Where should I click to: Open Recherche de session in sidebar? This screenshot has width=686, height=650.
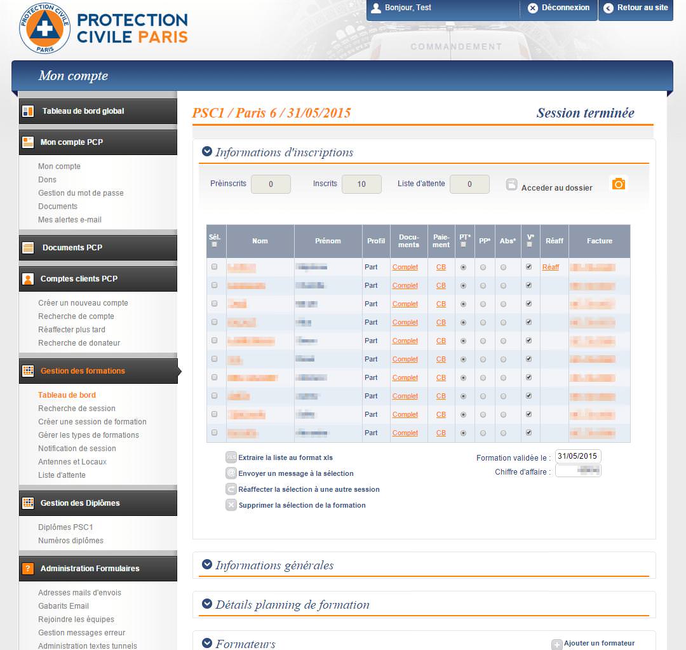pos(77,409)
